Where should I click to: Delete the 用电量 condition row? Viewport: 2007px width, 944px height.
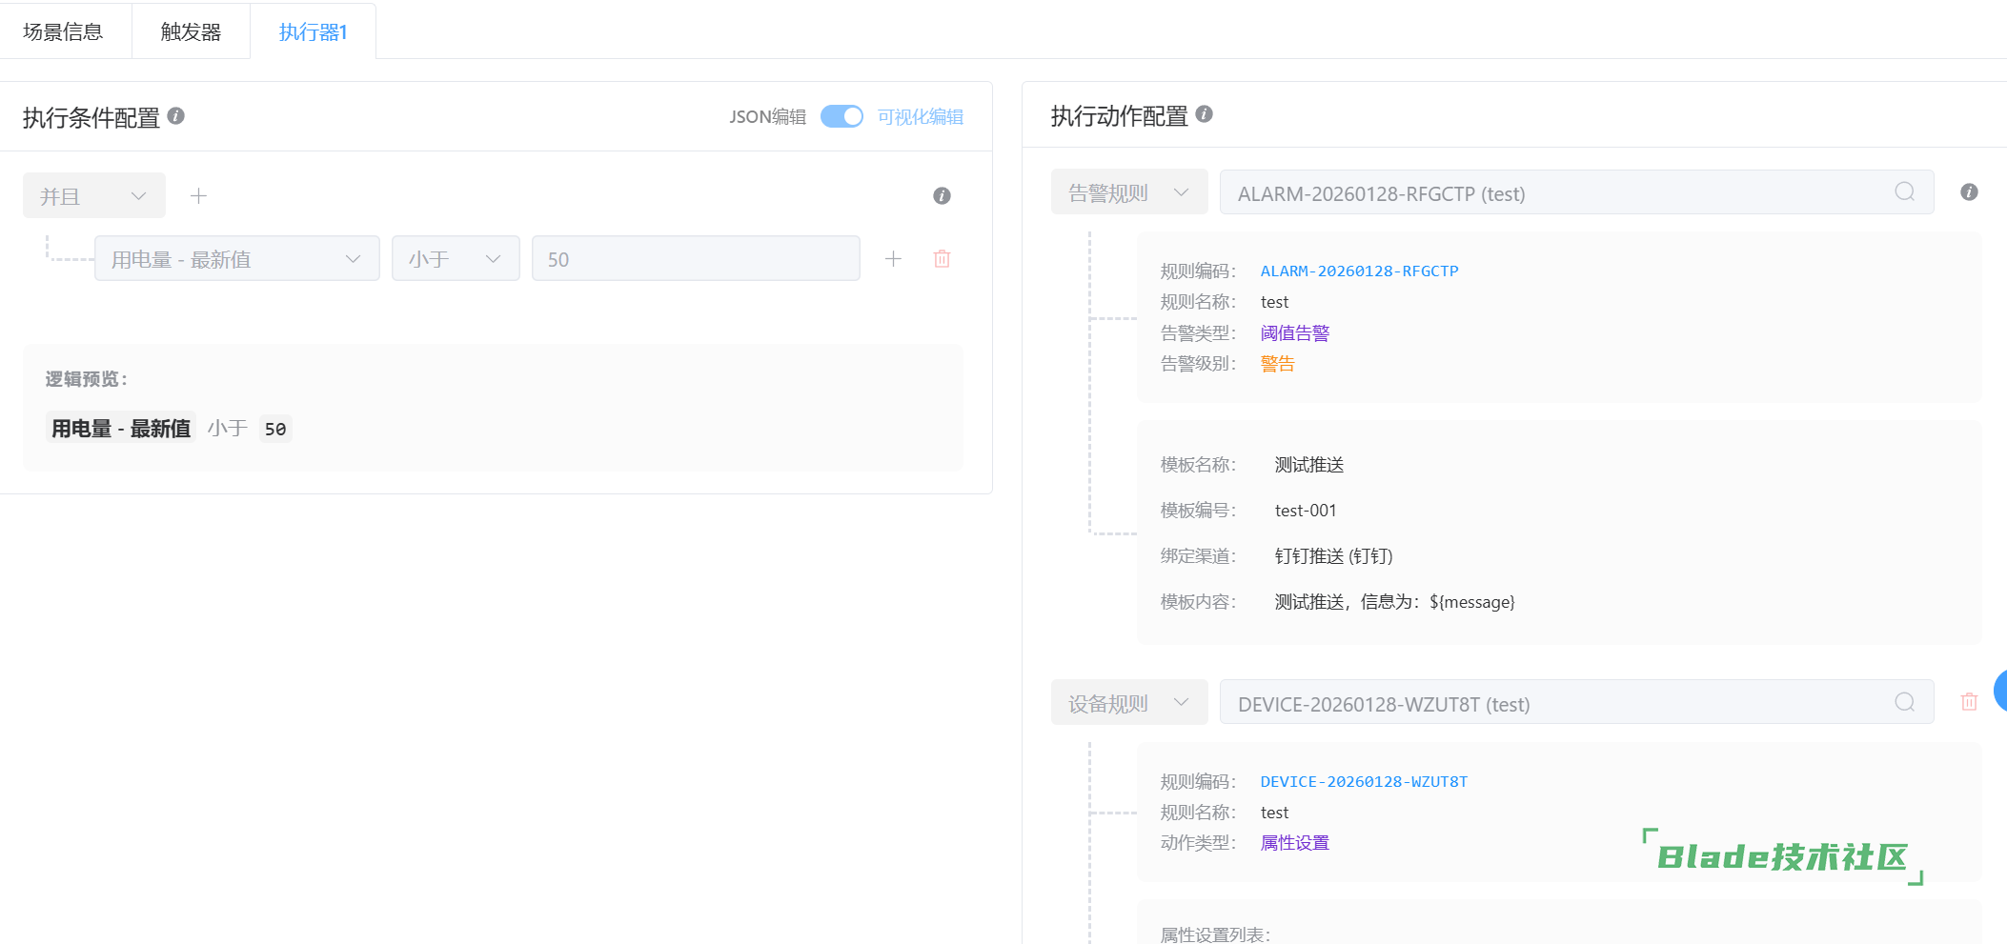(x=942, y=259)
